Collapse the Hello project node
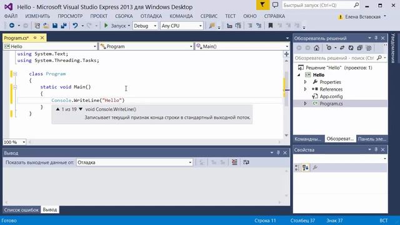The image size is (400, 225). click(299, 75)
